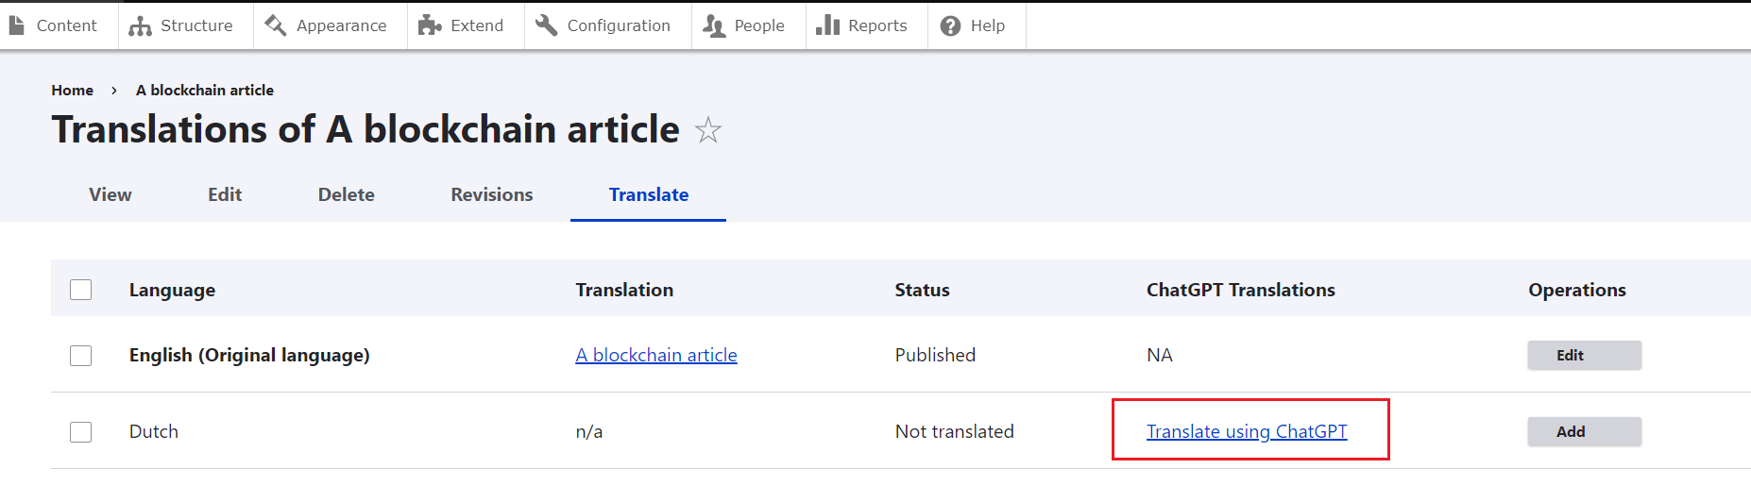This screenshot has height=502, width=1751.
Task: Toggle the select-all checkbox in table header
Action: tap(81, 290)
